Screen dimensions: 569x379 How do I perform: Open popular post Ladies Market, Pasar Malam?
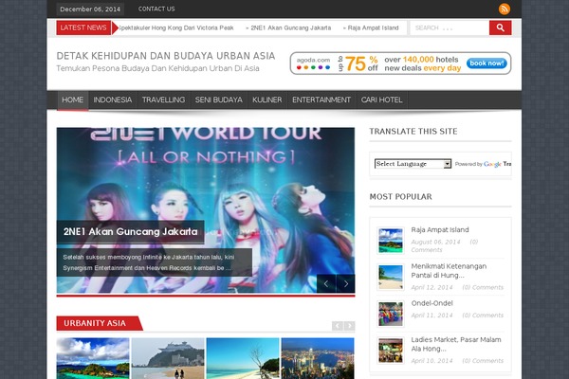click(456, 344)
